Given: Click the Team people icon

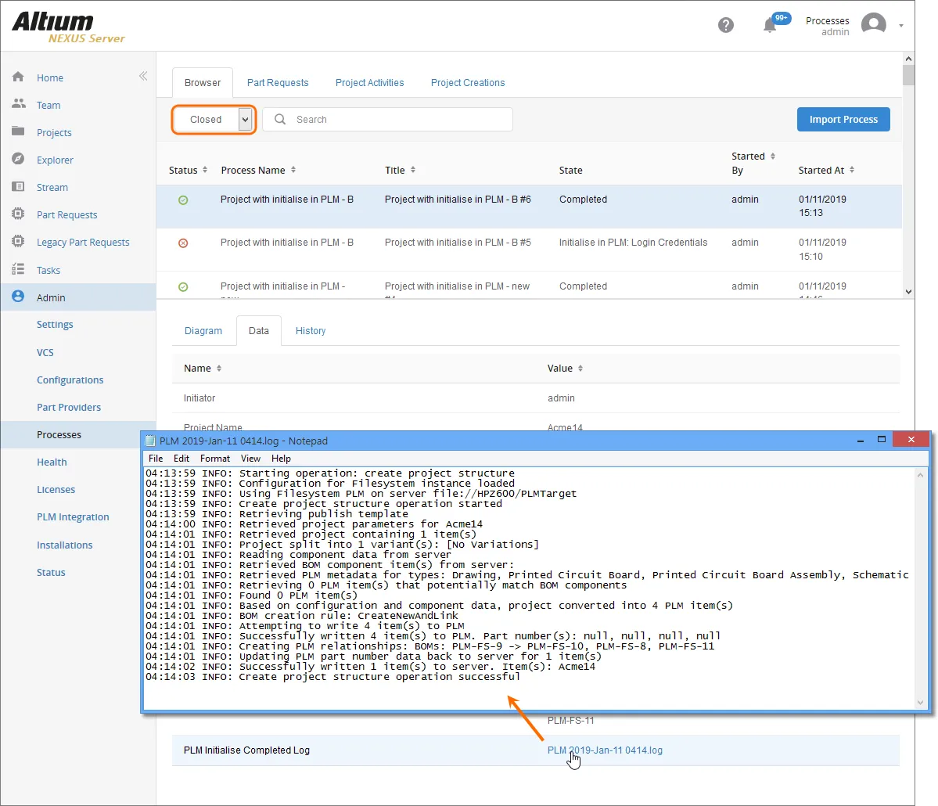Looking at the screenshot, I should click(19, 104).
